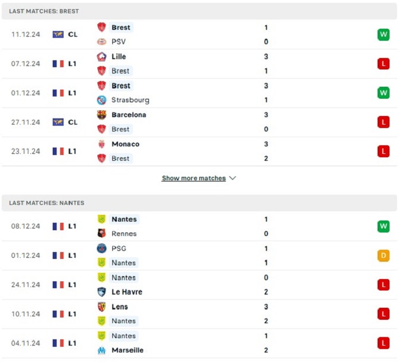Click the PSG club crest
Image resolution: width=401 pixels, height=364 pixels.
[102, 249]
